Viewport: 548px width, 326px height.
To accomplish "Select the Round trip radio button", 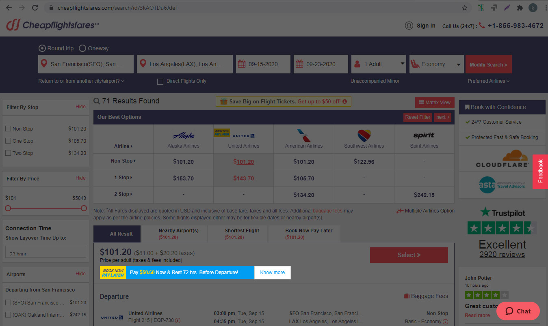I will tap(42, 48).
